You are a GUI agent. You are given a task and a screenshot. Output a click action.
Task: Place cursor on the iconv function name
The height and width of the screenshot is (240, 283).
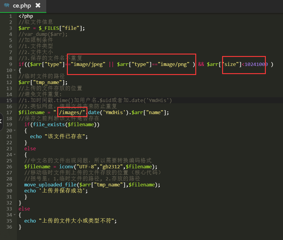point(66,167)
